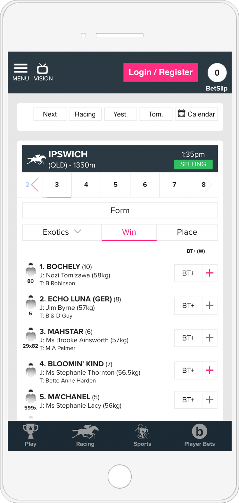Open the Form button

(120, 211)
